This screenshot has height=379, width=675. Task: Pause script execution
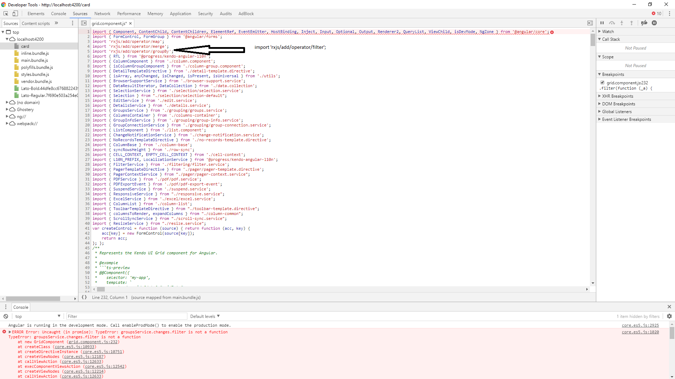click(x=602, y=23)
